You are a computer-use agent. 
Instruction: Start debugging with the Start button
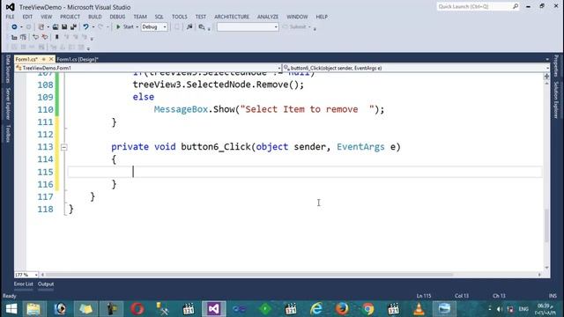[124, 27]
